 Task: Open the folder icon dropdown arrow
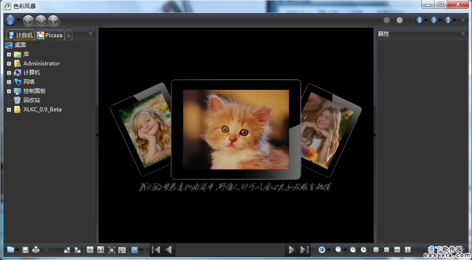17,250
